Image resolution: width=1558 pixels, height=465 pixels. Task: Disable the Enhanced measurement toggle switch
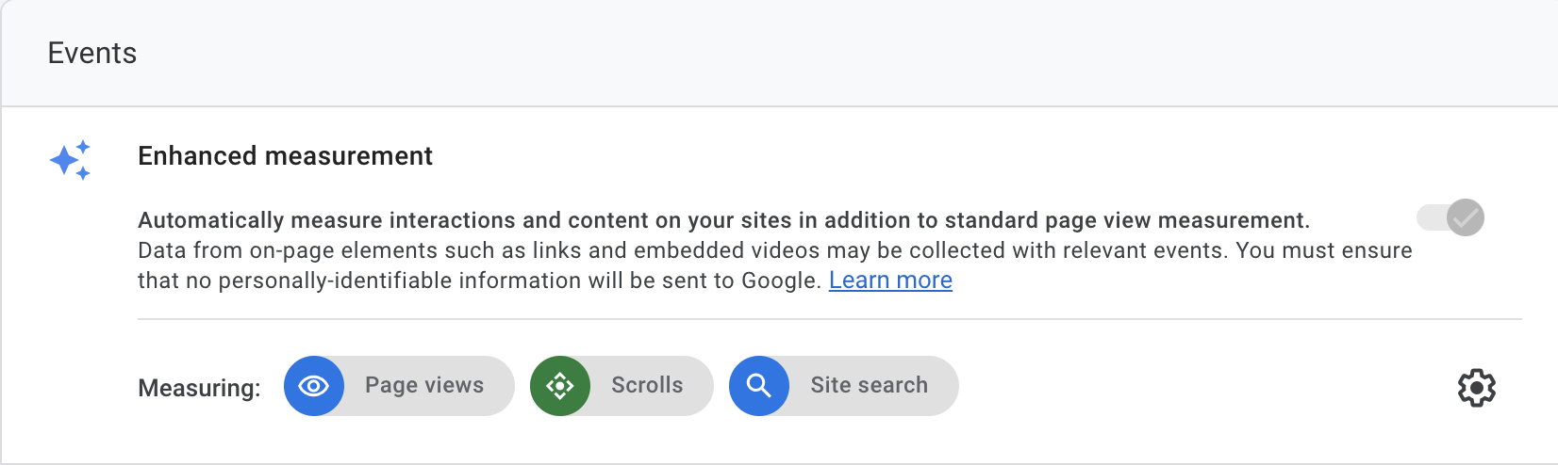1450,217
